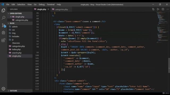
Task: Switch to the single.php tab
Action: (41, 9)
